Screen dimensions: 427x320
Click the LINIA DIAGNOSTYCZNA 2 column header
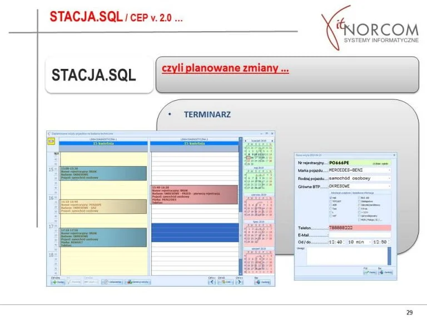[x=194, y=139]
